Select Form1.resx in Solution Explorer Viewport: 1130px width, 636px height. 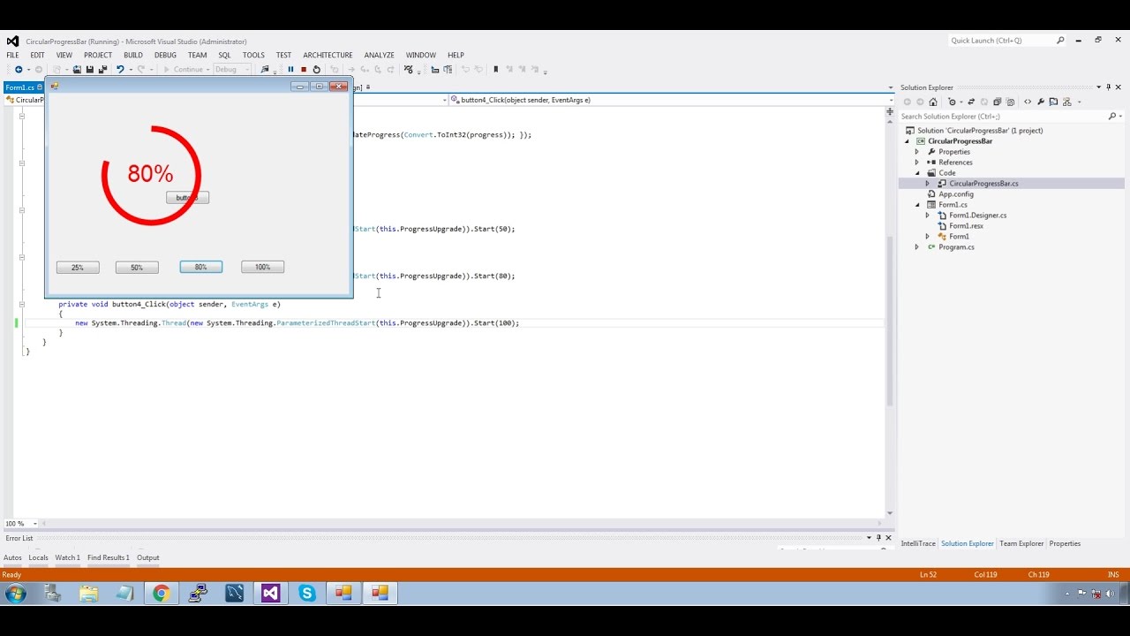click(966, 226)
